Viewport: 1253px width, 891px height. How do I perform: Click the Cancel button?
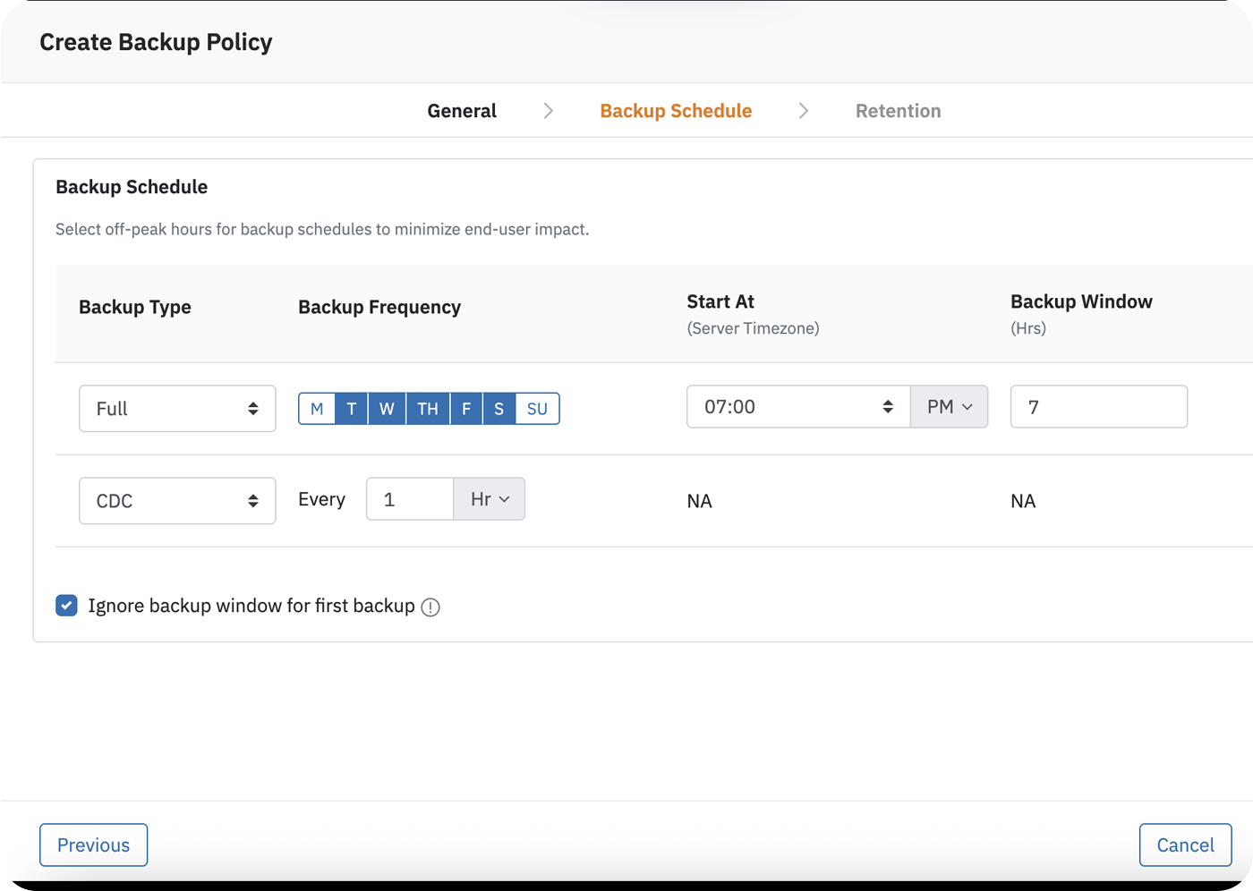click(1185, 844)
